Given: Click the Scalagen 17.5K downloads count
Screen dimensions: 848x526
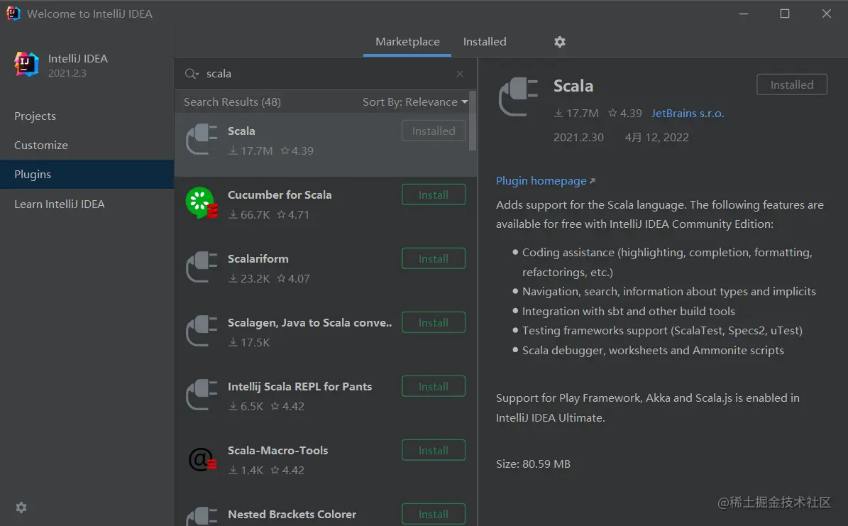Looking at the screenshot, I should 249,343.
